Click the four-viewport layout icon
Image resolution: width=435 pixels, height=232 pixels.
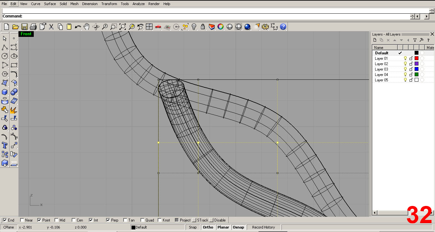(149, 27)
